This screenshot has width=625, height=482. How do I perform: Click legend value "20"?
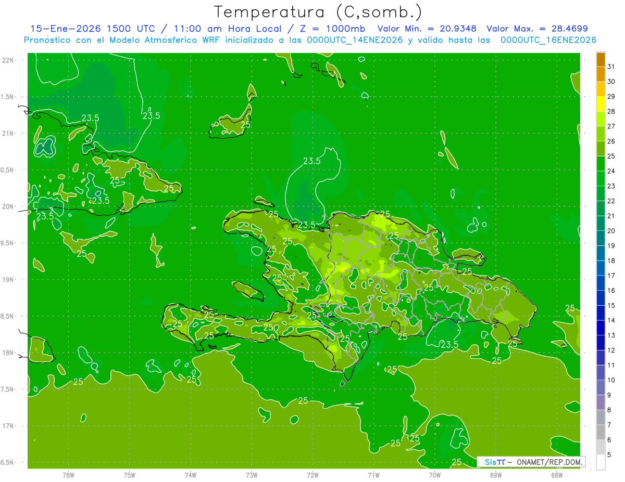click(611, 231)
